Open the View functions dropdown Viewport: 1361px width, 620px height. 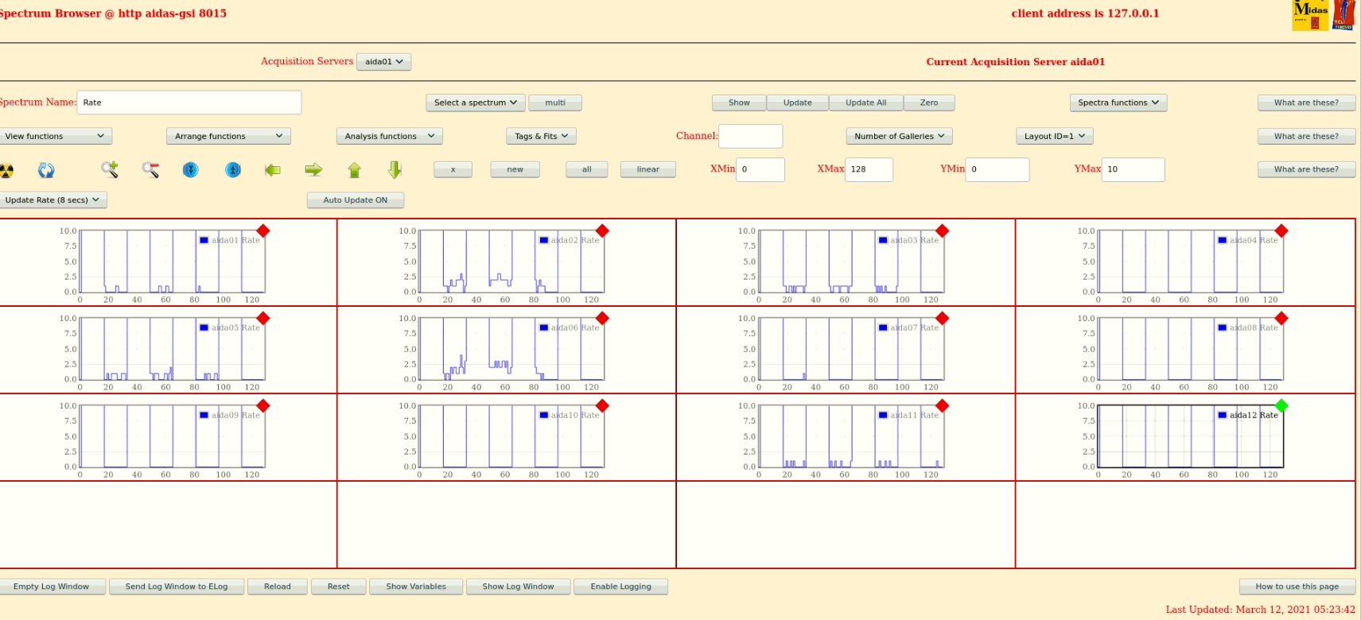click(54, 136)
